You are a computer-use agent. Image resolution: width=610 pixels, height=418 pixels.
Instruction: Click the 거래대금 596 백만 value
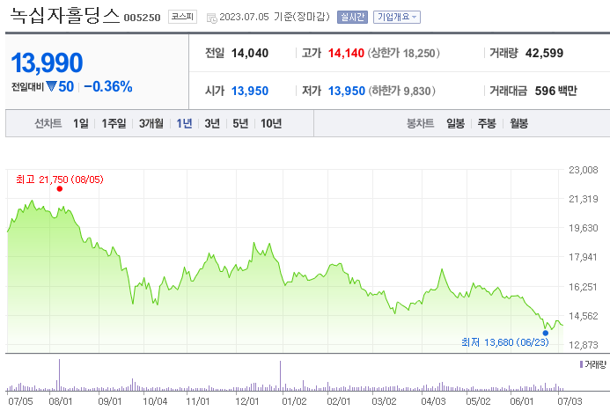coord(556,91)
